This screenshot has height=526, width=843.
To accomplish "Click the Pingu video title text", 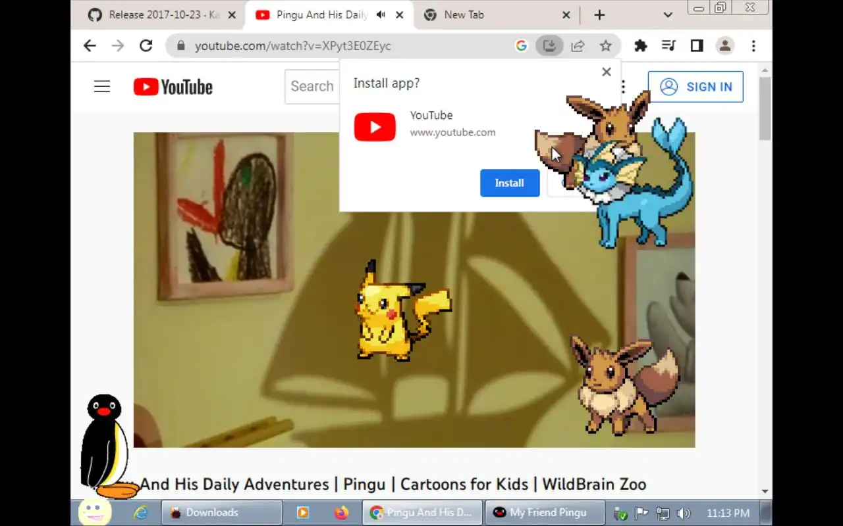I will (393, 485).
